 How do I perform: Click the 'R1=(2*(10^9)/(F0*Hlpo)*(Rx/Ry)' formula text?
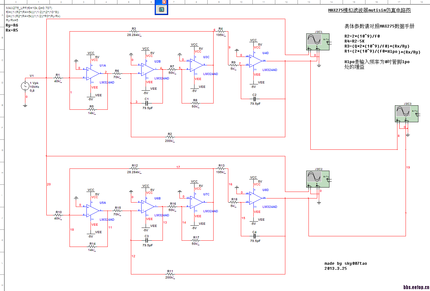[x=382, y=52]
